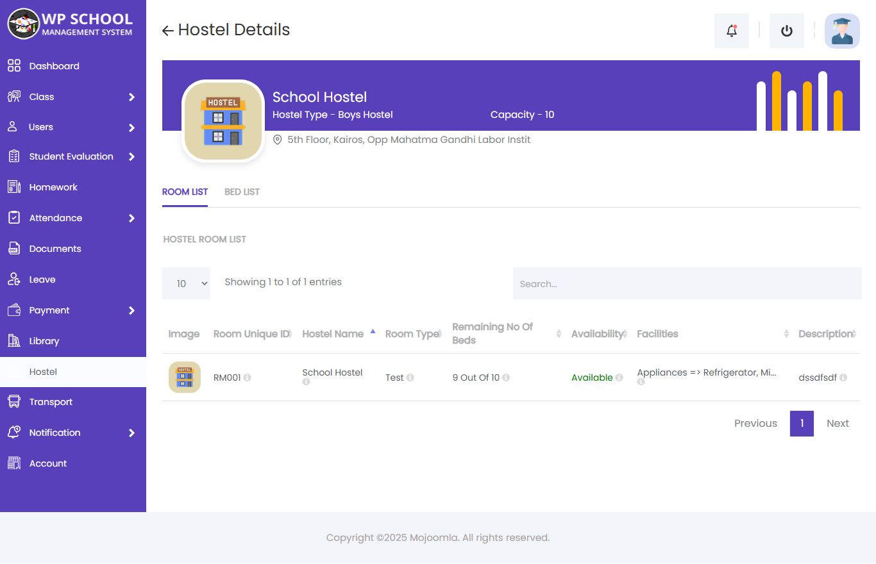
Task: Click the Notification bell icon in sidebar
Action: 14,433
